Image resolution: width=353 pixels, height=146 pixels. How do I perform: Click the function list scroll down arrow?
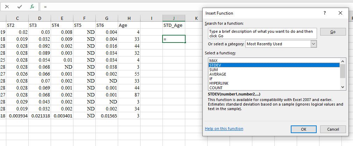pyautogui.click(x=343, y=87)
